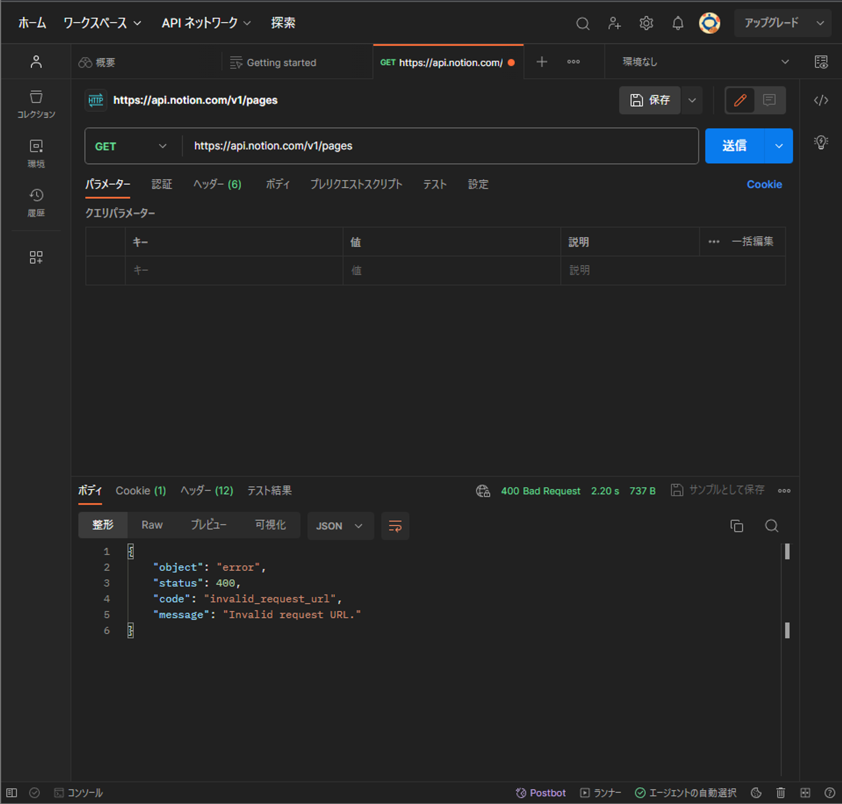Open the 履歴 sidebar panel
The height and width of the screenshot is (804, 842).
point(36,203)
